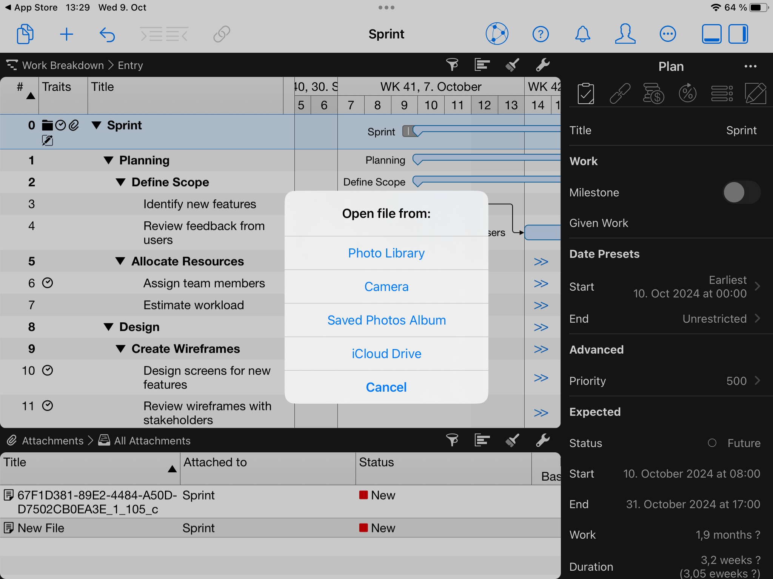Open the All Attachments breadcrumb
This screenshot has height=579, width=773.
[152, 441]
